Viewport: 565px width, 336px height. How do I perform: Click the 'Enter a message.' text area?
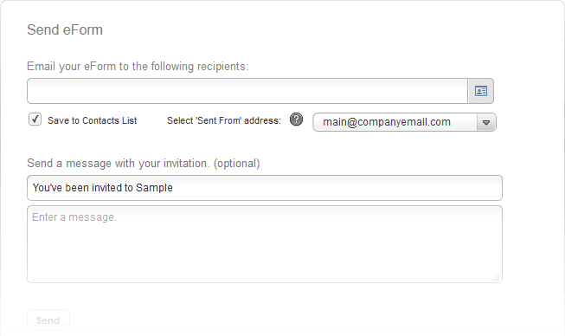[265, 244]
